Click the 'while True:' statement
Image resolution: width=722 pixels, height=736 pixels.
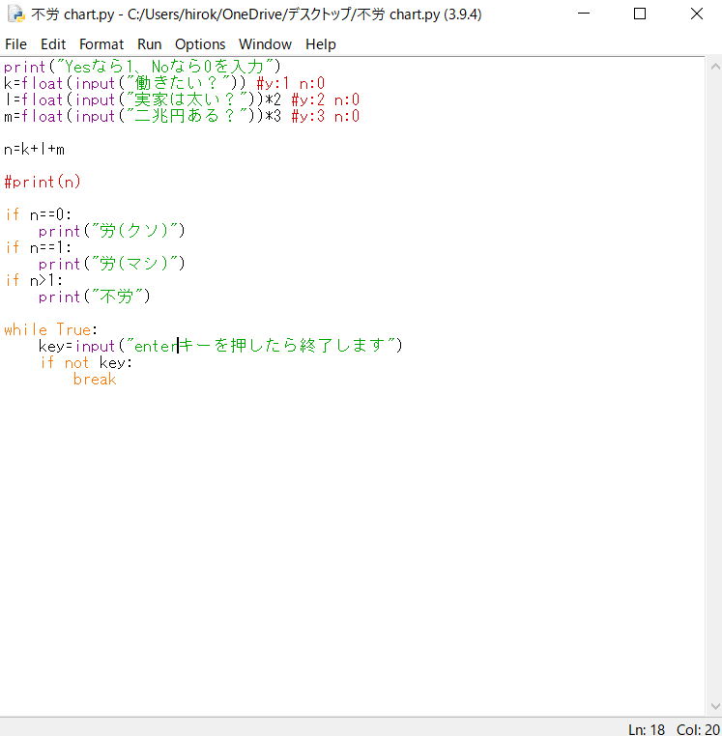click(x=50, y=329)
